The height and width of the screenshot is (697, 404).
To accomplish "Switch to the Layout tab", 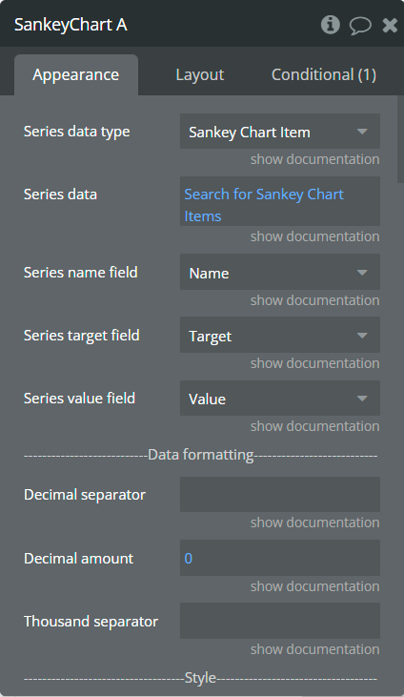I will 199,74.
